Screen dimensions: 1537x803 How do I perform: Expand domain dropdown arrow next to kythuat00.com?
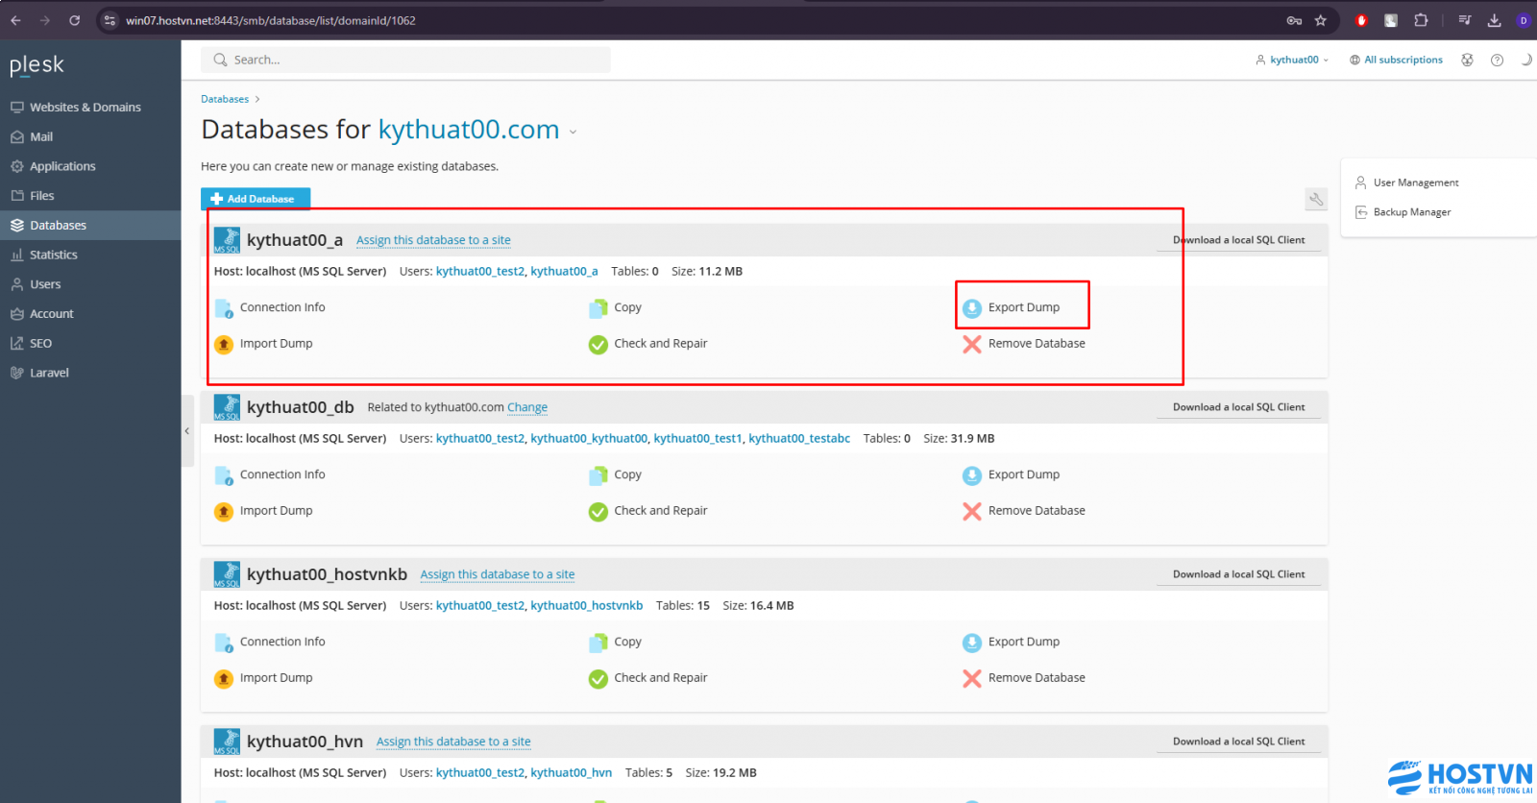click(573, 132)
